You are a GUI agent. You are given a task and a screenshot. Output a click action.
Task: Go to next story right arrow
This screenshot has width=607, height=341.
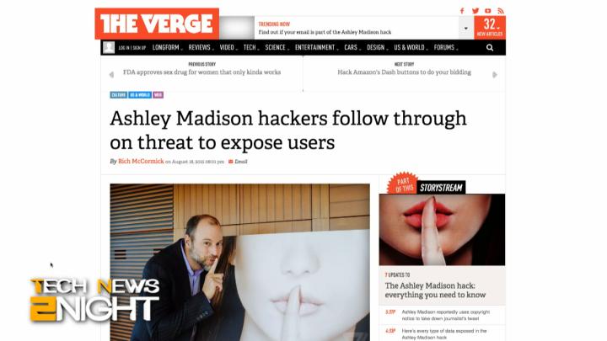point(495,75)
